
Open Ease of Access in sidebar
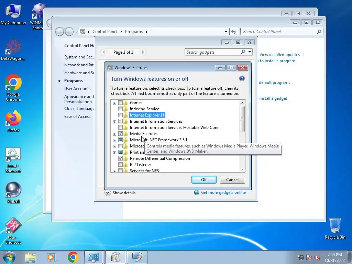pyautogui.click(x=77, y=117)
